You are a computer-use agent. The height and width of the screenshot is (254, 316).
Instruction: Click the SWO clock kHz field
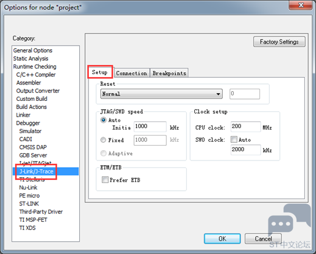(245, 150)
